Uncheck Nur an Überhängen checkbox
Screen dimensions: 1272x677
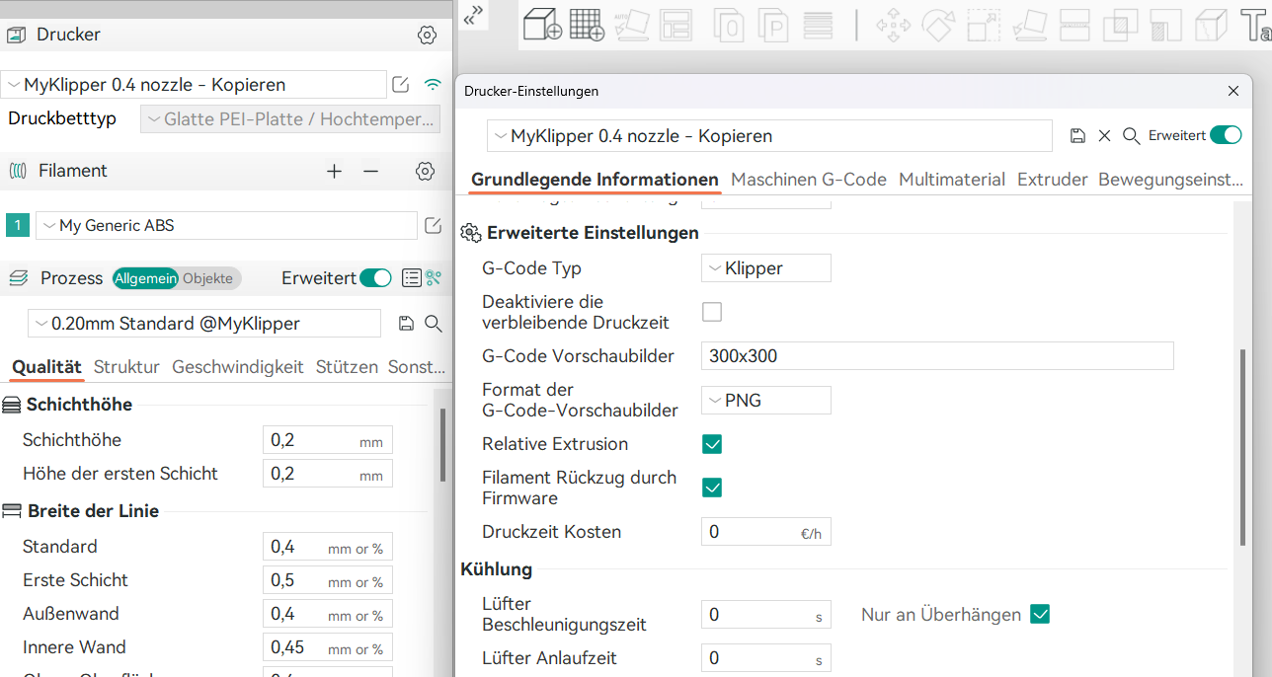point(1040,614)
